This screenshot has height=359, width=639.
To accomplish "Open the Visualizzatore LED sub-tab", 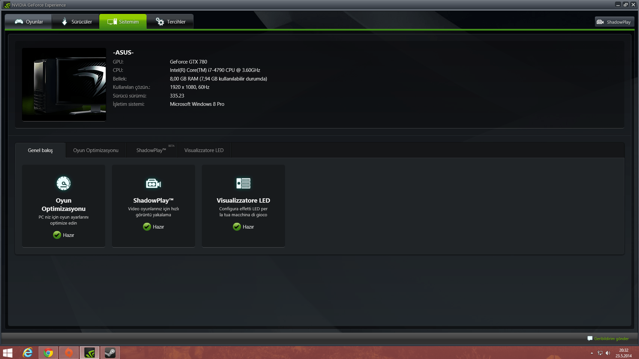I will (204, 150).
